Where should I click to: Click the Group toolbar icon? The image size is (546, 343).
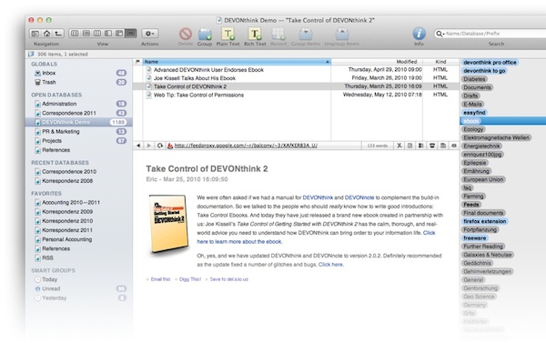(x=205, y=35)
